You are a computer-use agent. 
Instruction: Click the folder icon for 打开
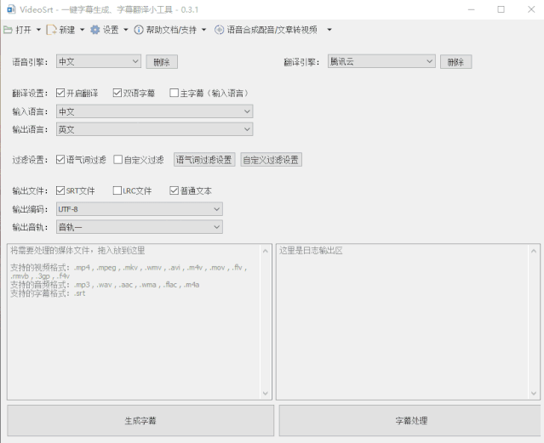(8, 30)
